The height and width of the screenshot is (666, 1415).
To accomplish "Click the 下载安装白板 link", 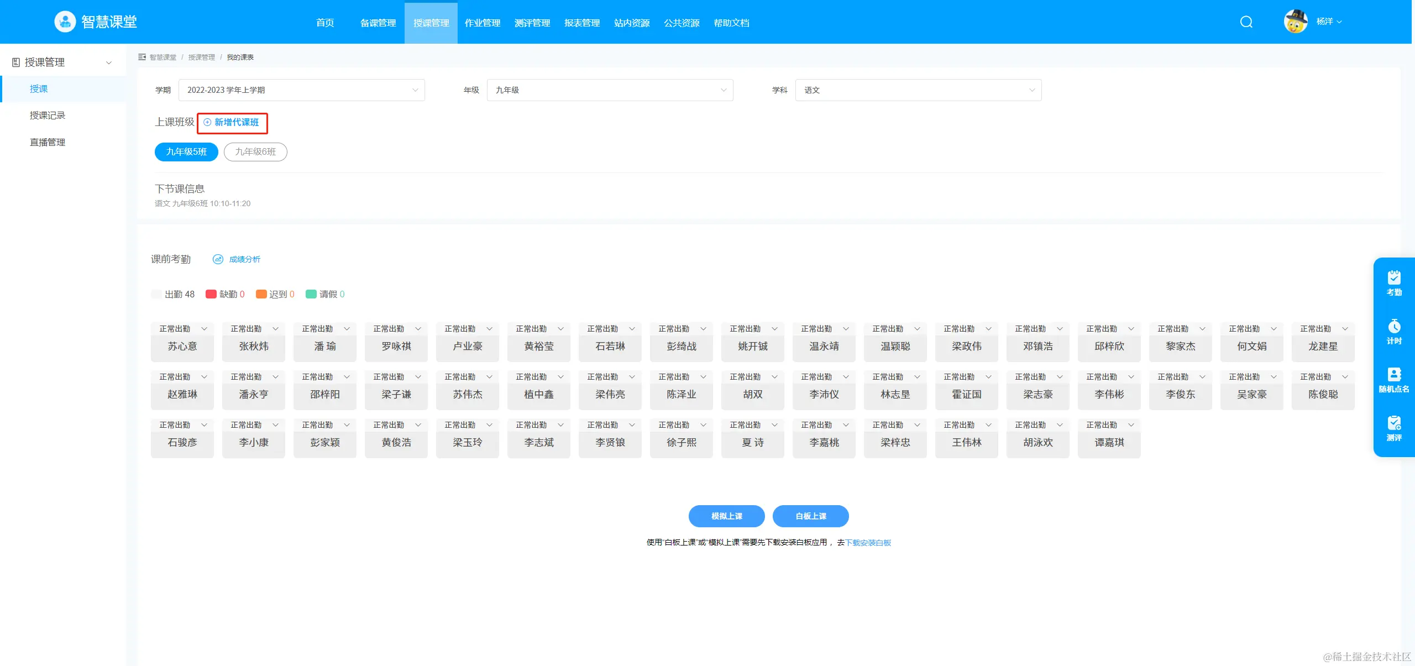I will (868, 543).
